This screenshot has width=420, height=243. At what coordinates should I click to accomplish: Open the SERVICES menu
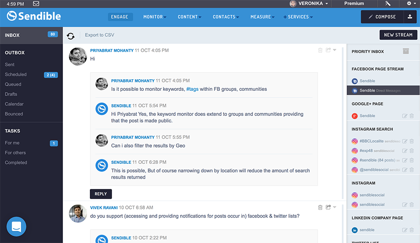tap(298, 17)
